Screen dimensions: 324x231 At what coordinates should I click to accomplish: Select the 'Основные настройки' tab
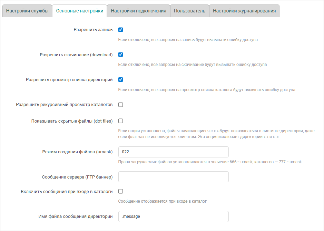coord(79,11)
